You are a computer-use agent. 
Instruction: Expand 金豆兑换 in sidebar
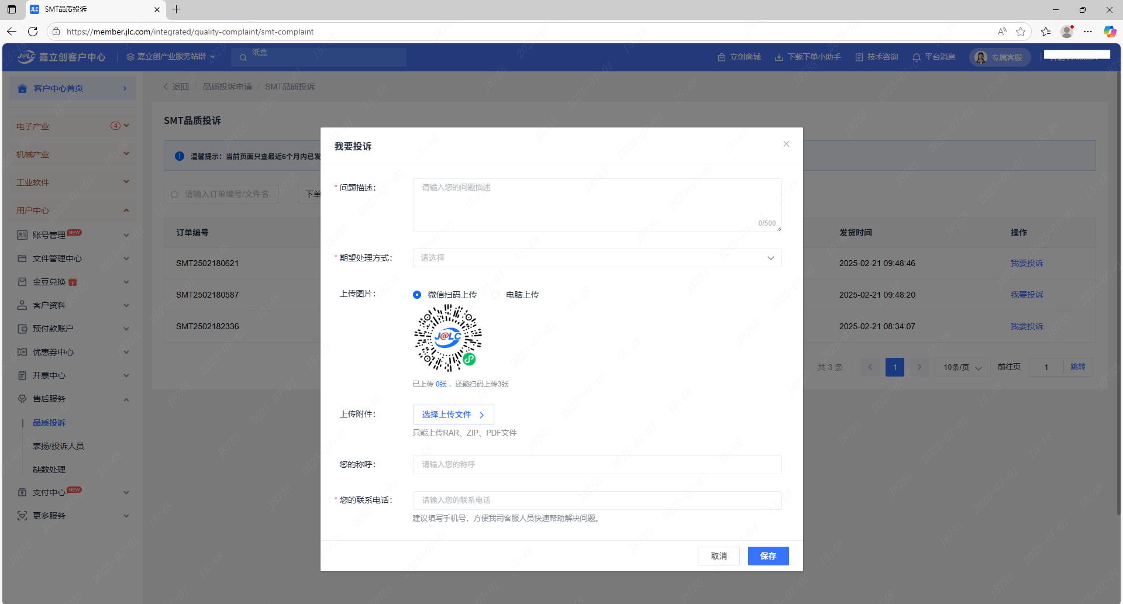(73, 282)
